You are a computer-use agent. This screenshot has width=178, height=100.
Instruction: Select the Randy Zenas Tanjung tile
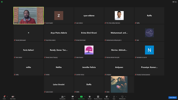(x=59, y=50)
